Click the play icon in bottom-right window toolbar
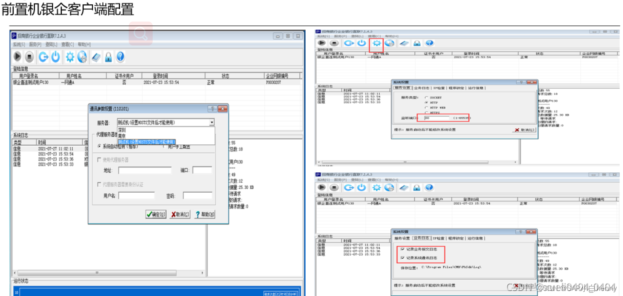623x296 pixels. 322,187
